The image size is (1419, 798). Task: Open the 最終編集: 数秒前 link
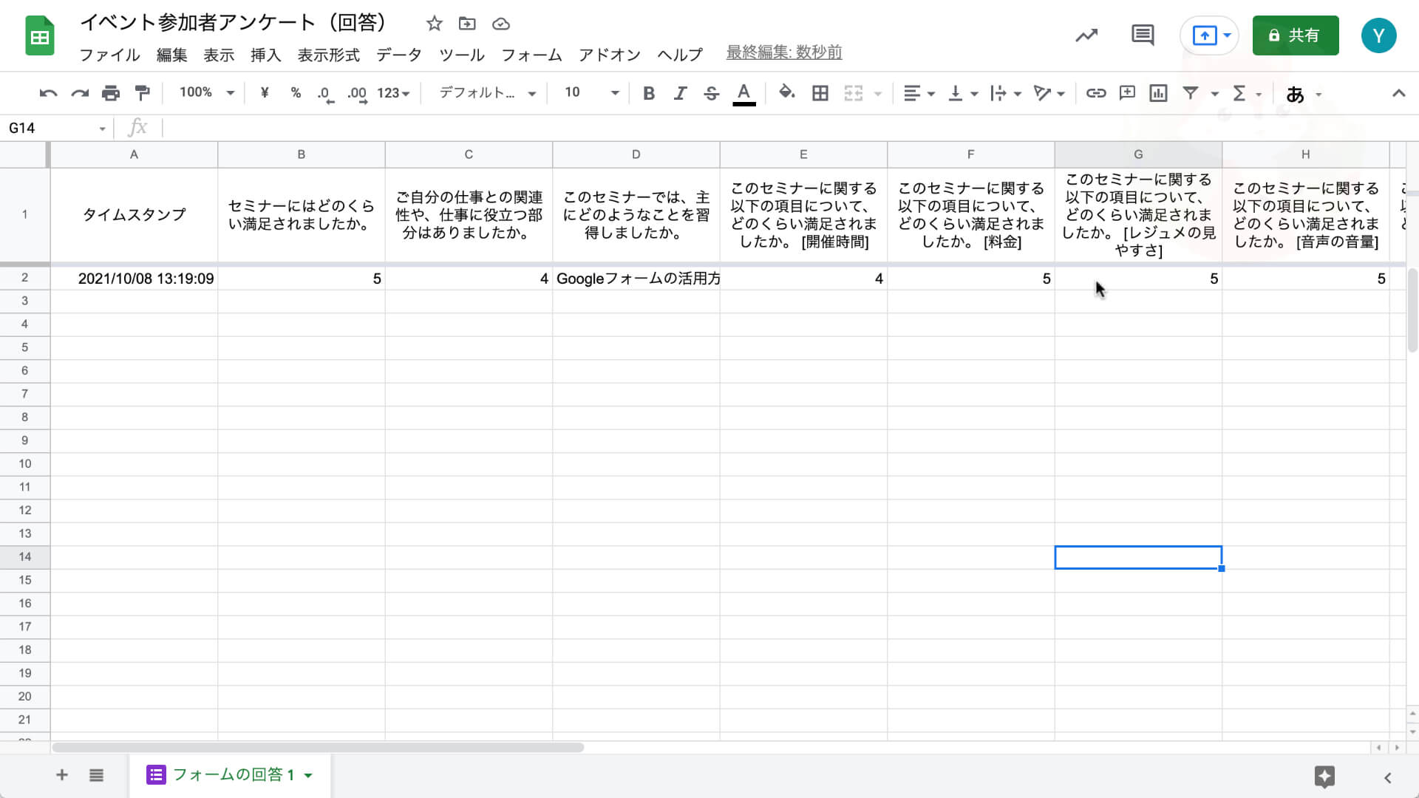[784, 52]
